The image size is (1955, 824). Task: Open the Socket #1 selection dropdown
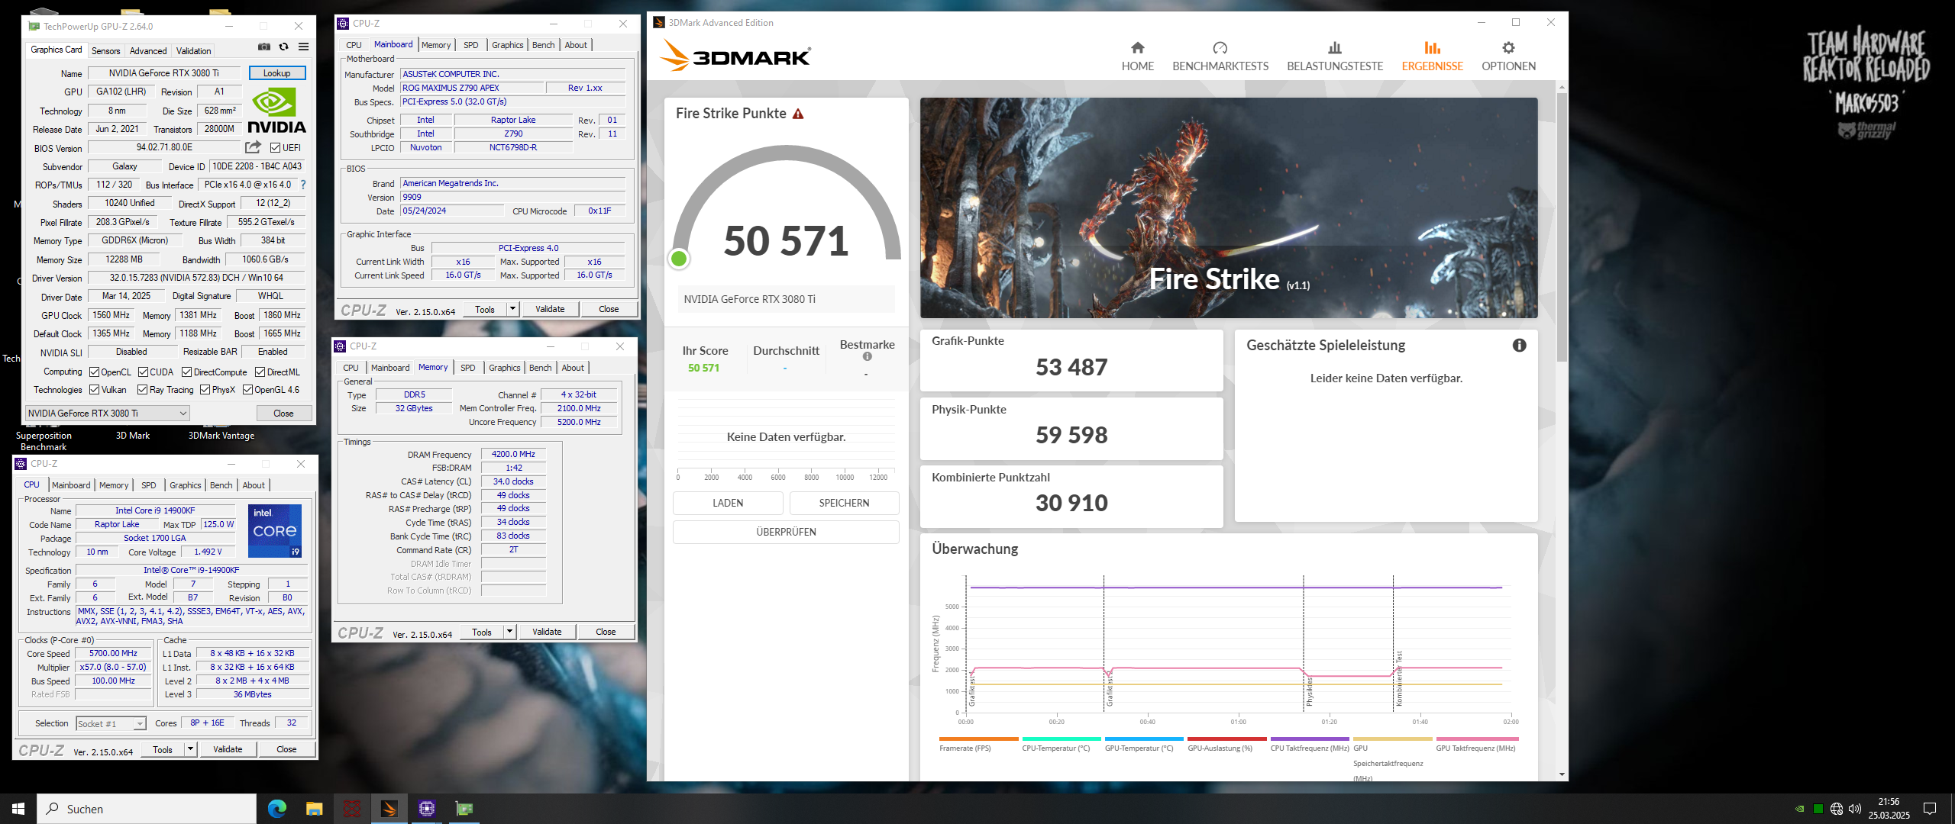(x=111, y=723)
